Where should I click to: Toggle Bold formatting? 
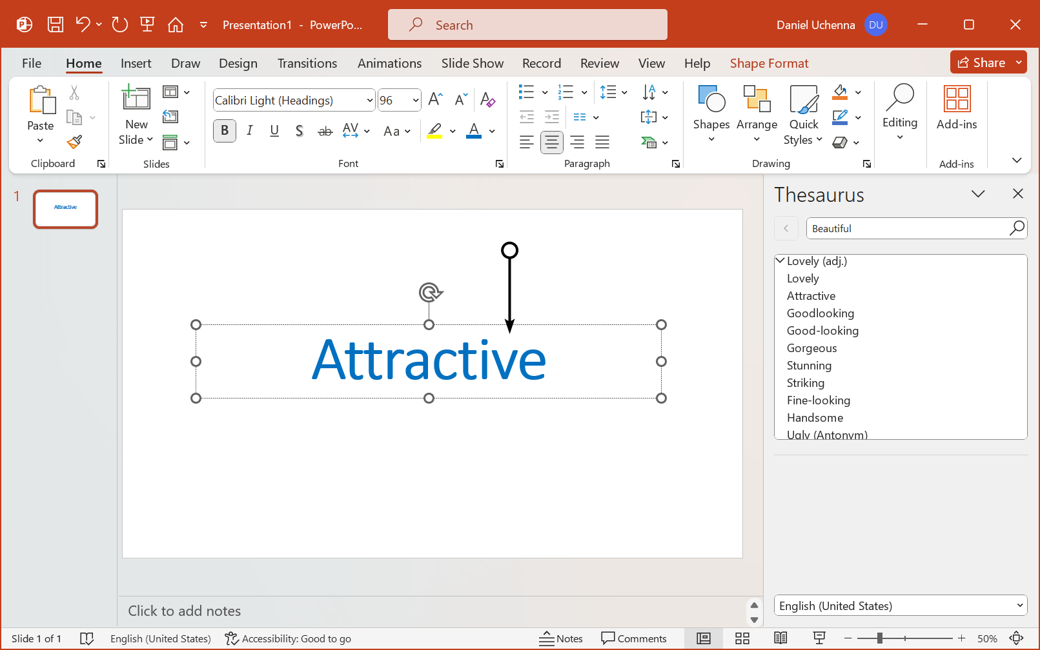[x=225, y=131]
